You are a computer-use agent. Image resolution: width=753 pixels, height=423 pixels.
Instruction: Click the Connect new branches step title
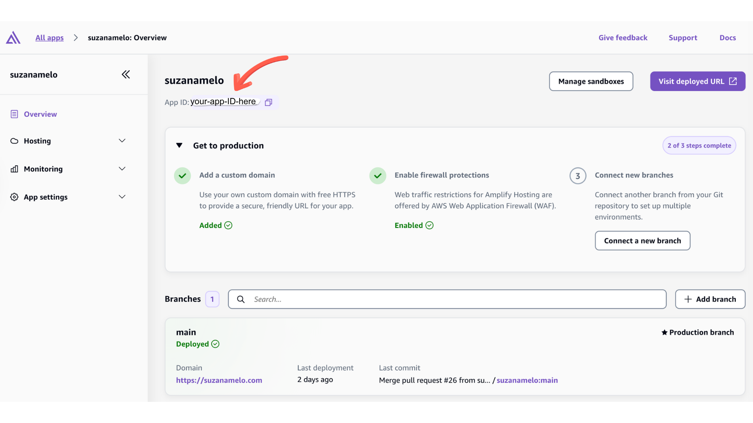[634, 175]
